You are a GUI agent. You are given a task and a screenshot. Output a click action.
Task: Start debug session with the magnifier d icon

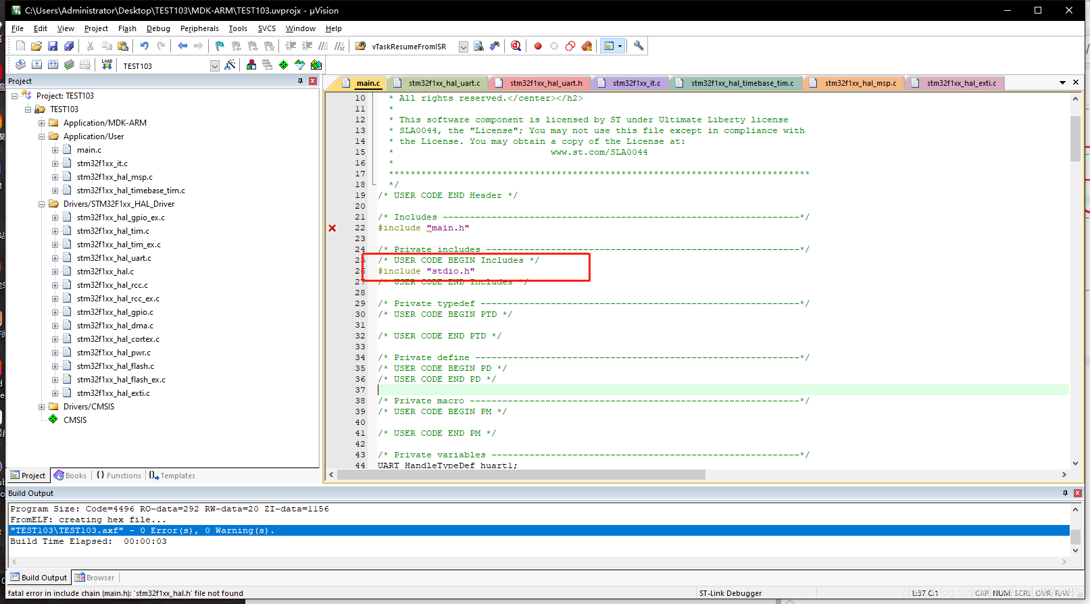516,46
